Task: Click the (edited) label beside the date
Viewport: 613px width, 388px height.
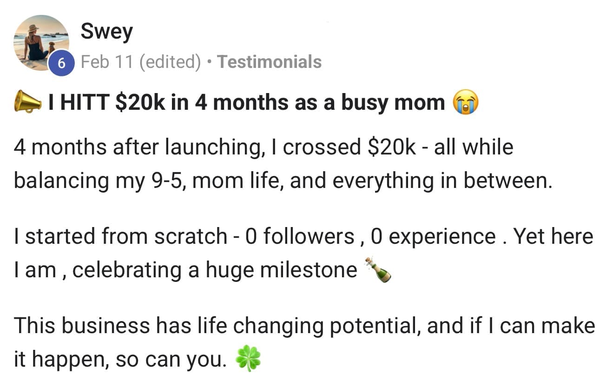Action: [x=171, y=62]
